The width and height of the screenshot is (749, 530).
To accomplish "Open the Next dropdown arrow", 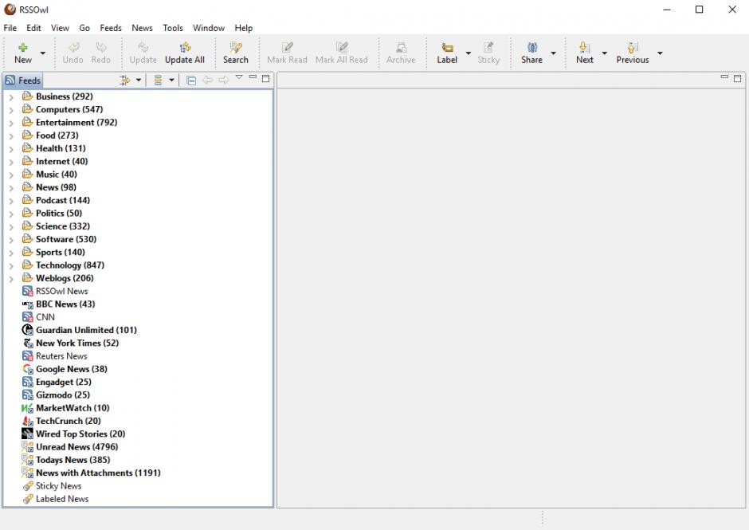I will point(604,53).
